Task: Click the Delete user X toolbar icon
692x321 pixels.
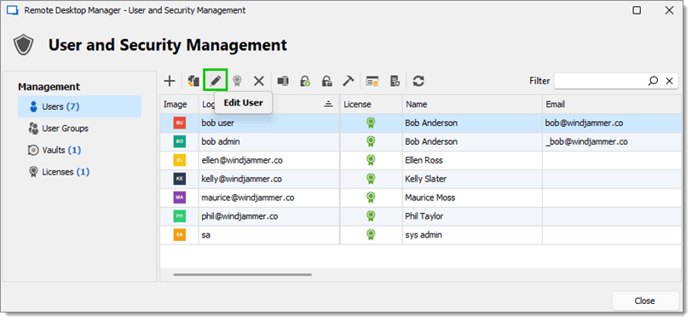Action: point(258,81)
